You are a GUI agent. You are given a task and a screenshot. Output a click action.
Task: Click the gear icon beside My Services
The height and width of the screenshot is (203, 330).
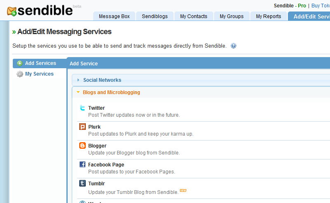pyautogui.click(x=20, y=74)
